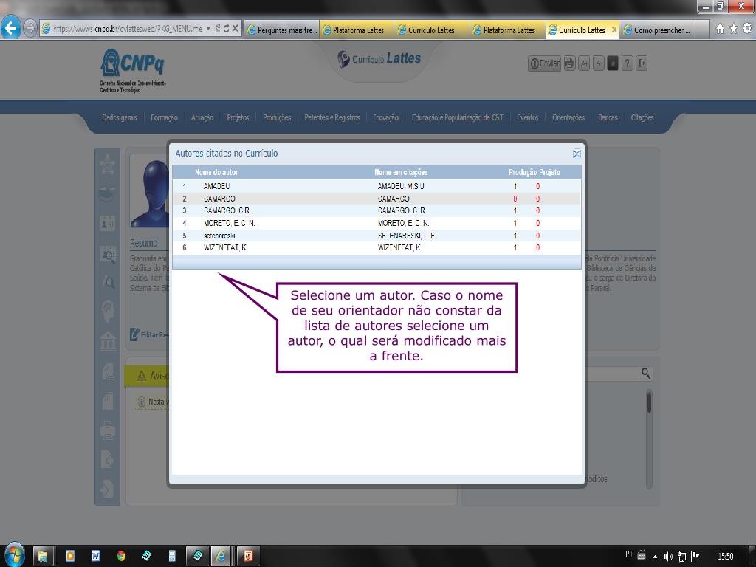Screen dimensions: 756x567
Task: Click the Currículo Lattes logo
Action: pos(379,59)
